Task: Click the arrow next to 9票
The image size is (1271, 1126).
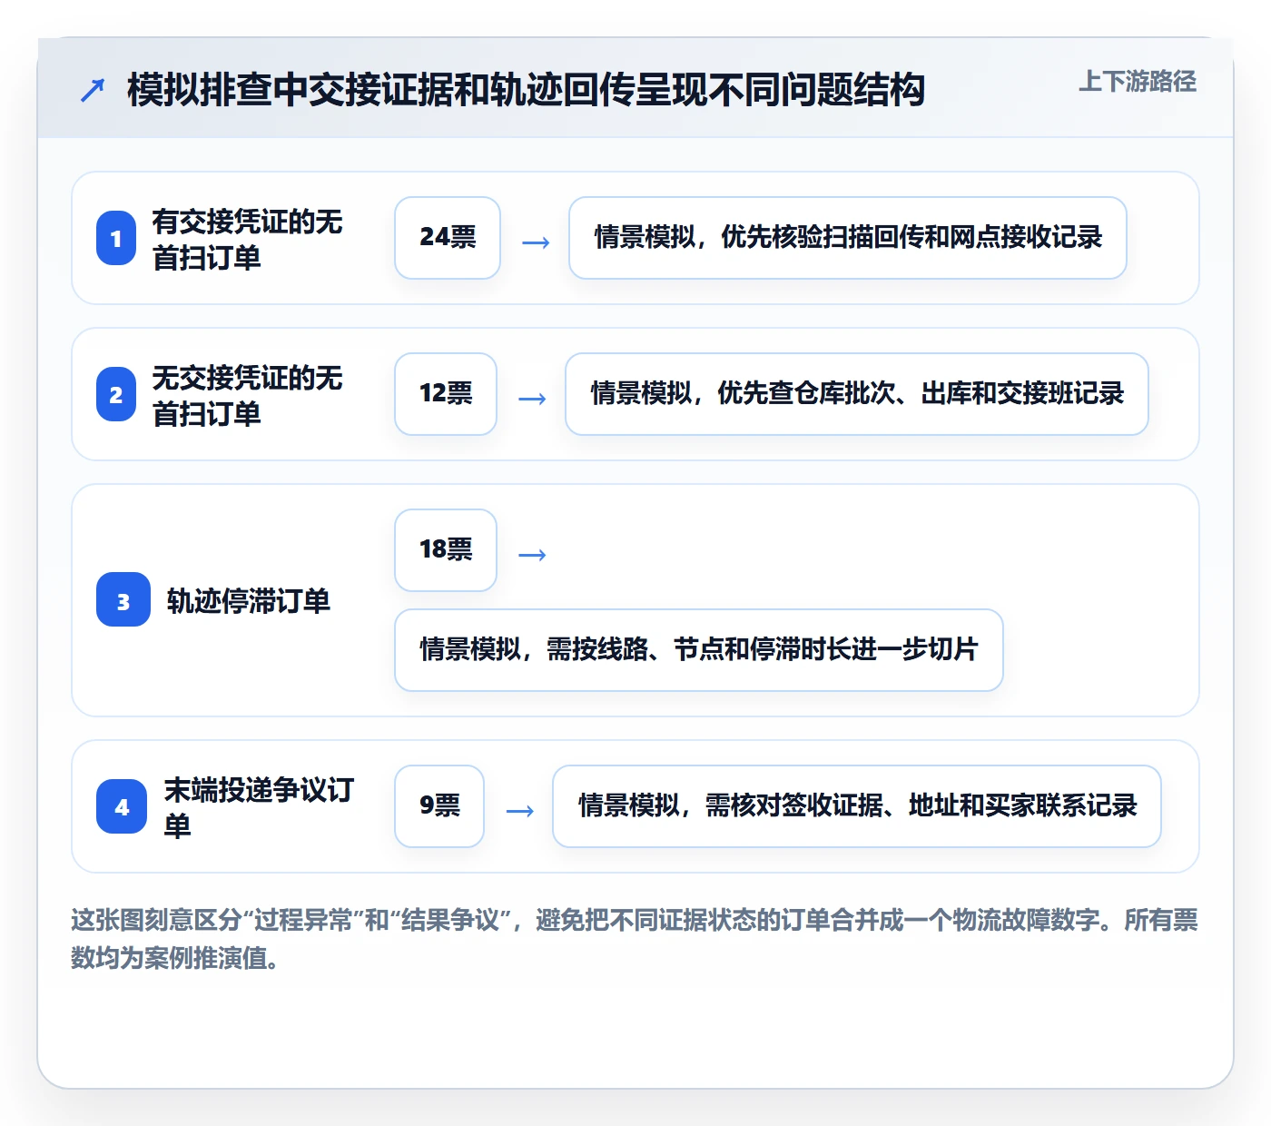Action: pyautogui.click(x=519, y=811)
